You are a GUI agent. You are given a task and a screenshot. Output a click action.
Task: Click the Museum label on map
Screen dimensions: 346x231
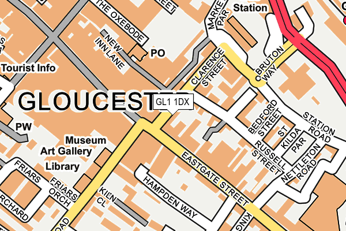point(86,140)
